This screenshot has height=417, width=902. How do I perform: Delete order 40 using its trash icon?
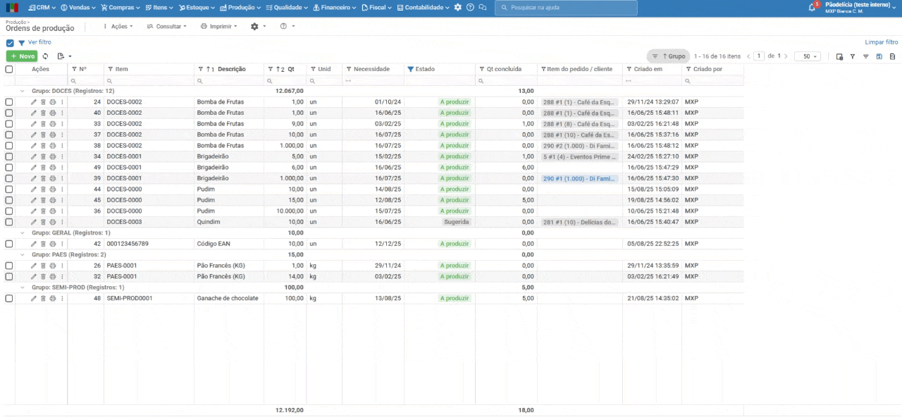[x=43, y=113]
